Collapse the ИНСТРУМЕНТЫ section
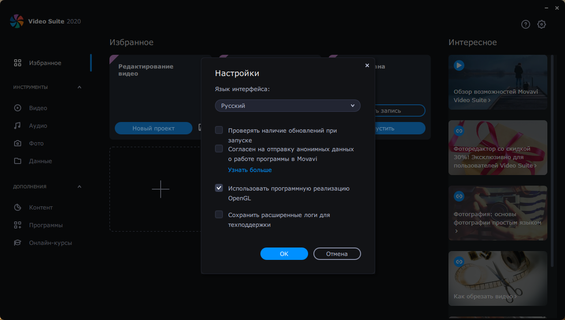This screenshot has height=320, width=565. pos(79,87)
